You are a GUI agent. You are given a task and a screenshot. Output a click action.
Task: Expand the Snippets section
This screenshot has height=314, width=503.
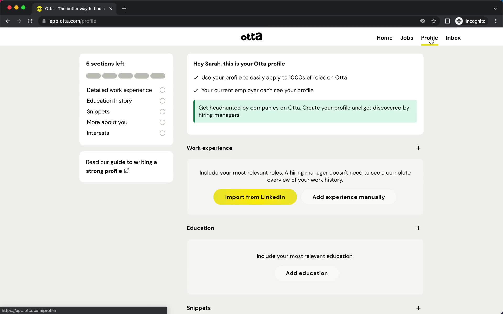point(418,308)
